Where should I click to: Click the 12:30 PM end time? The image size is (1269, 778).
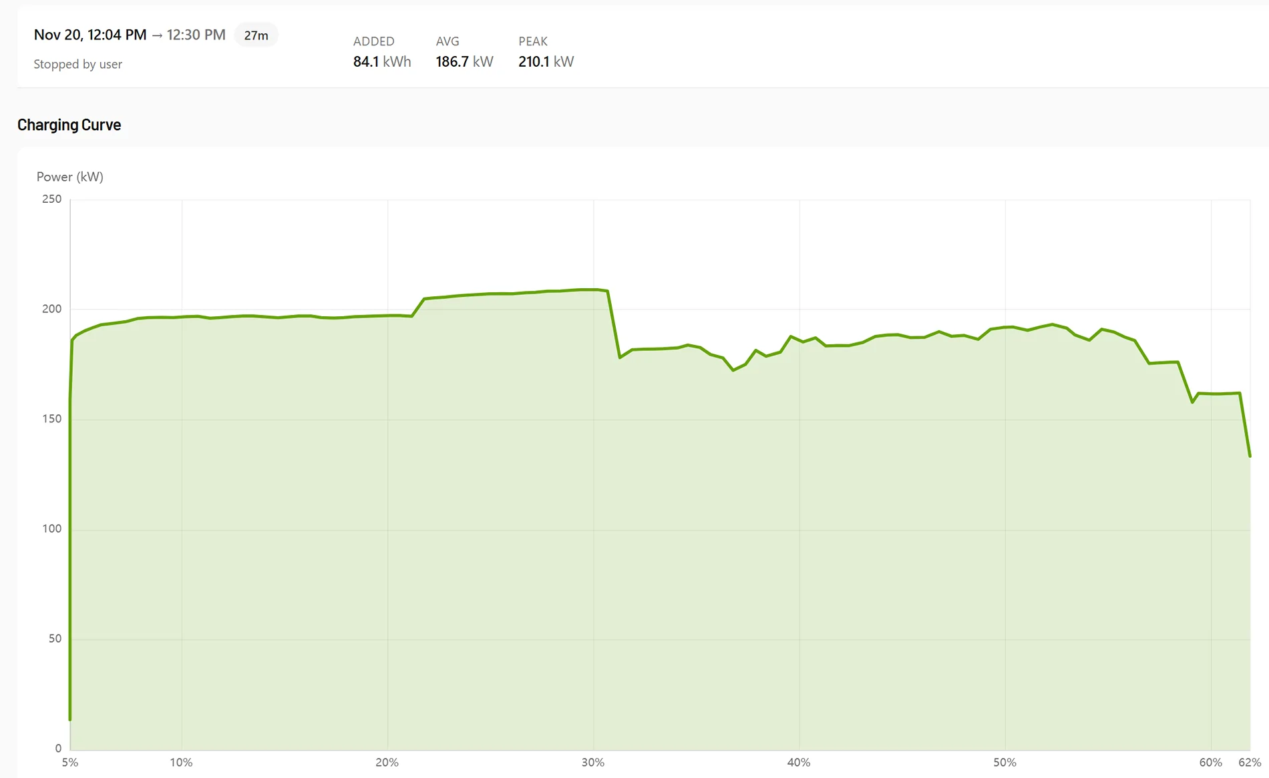tap(196, 35)
